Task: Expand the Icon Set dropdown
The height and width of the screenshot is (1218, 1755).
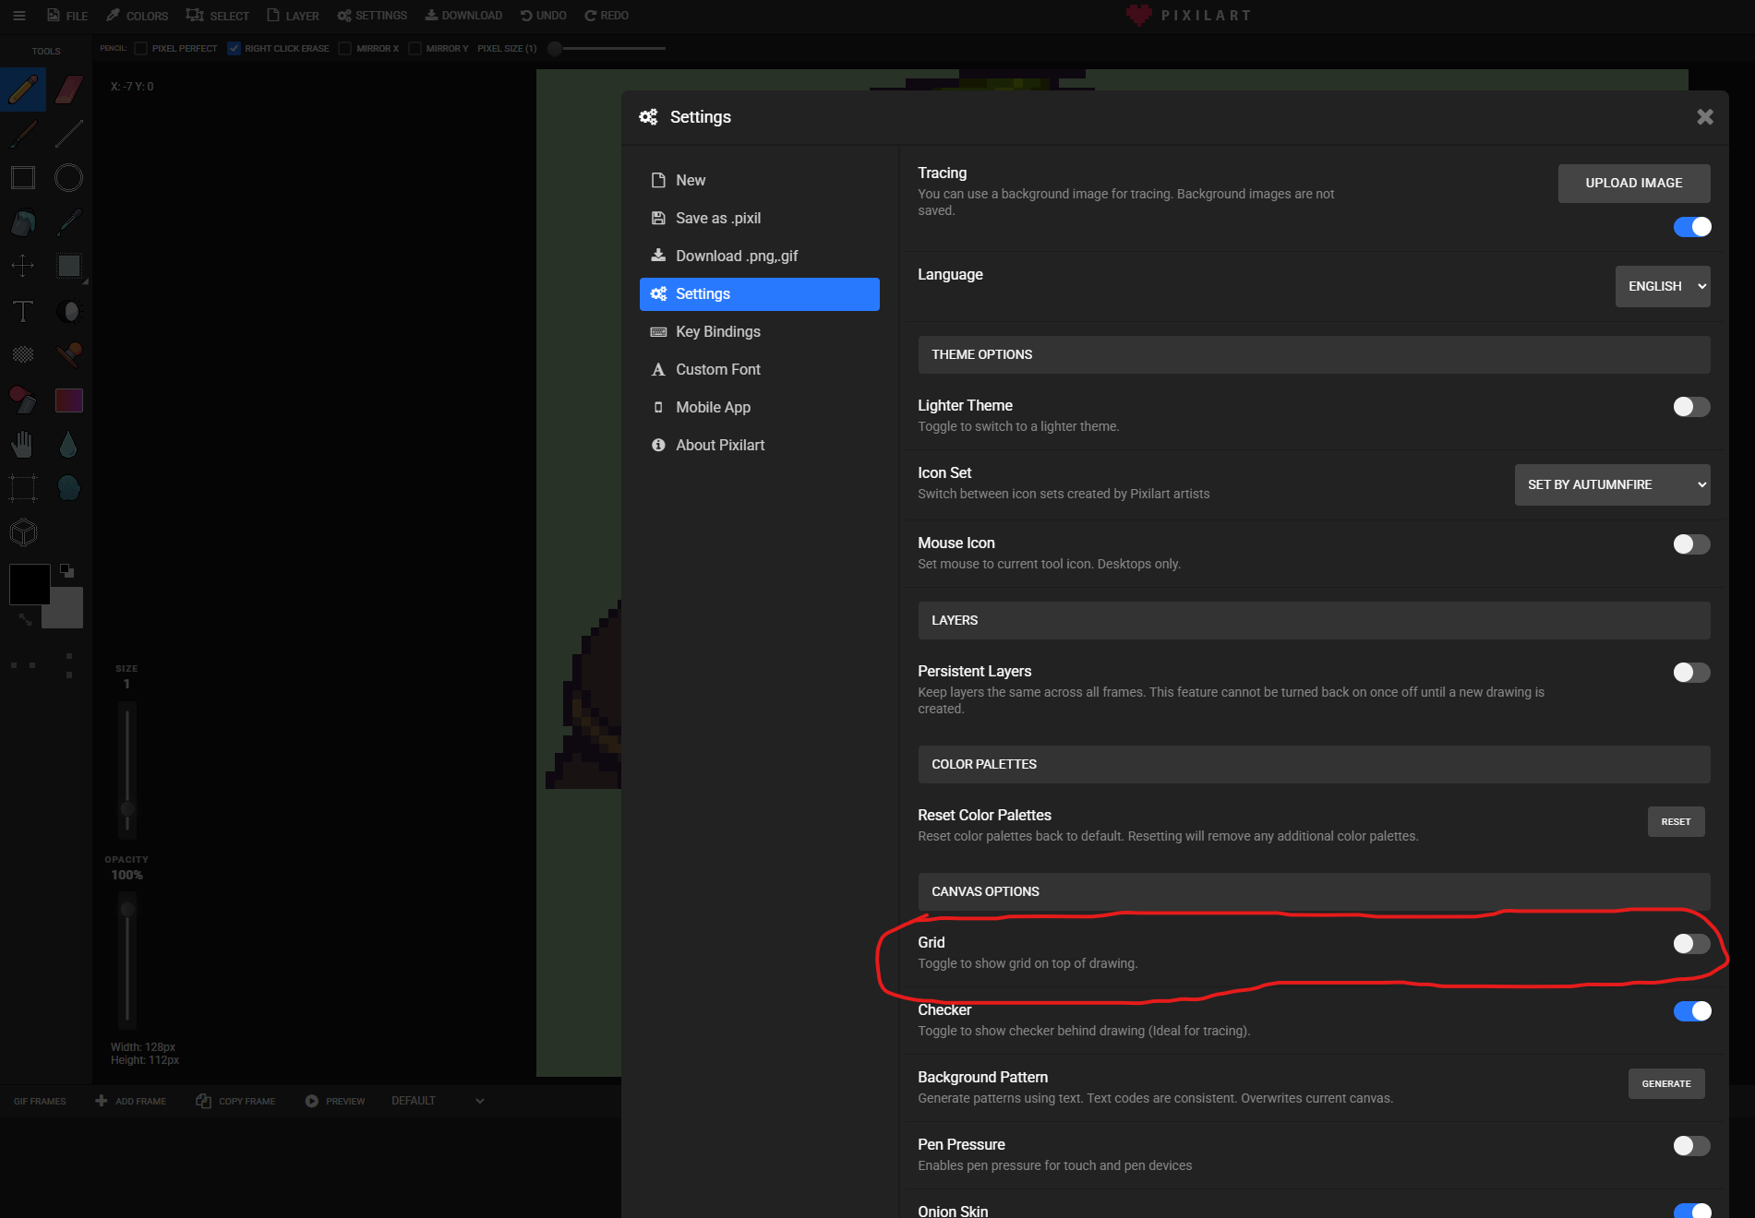Action: pyautogui.click(x=1612, y=485)
